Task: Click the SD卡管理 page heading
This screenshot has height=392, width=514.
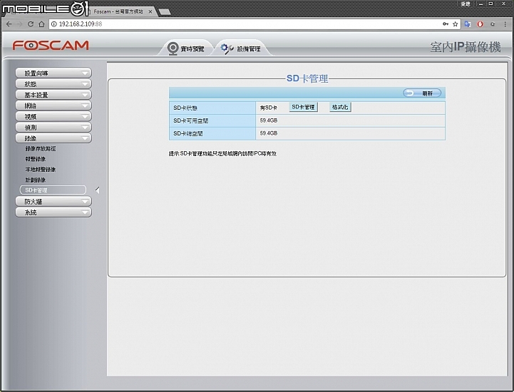Action: (x=307, y=78)
